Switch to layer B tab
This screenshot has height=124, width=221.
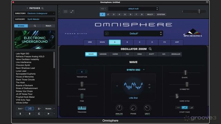[x=127, y=42]
